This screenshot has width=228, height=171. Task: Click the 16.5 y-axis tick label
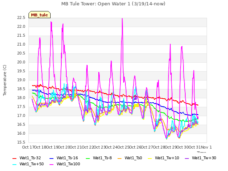(21, 125)
